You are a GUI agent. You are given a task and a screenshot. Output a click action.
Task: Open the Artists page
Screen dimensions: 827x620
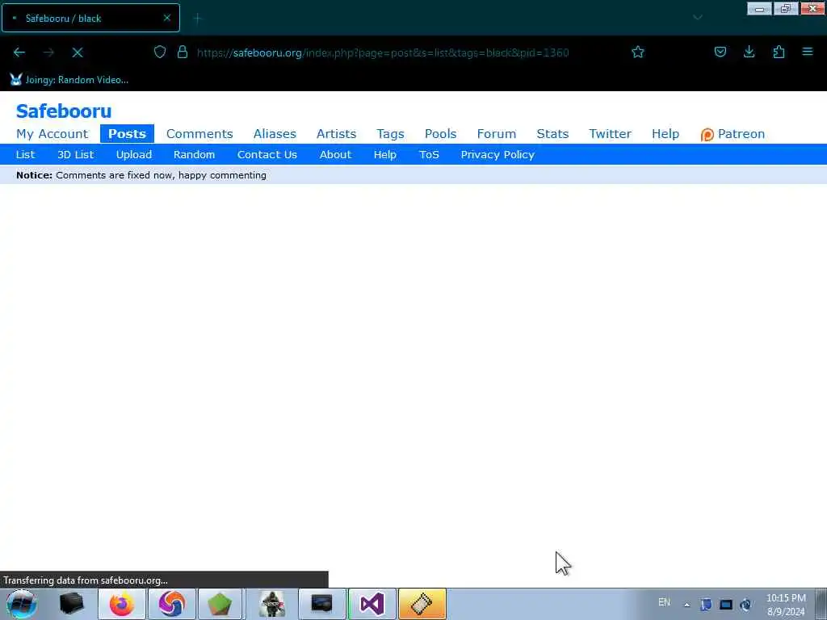tap(336, 134)
